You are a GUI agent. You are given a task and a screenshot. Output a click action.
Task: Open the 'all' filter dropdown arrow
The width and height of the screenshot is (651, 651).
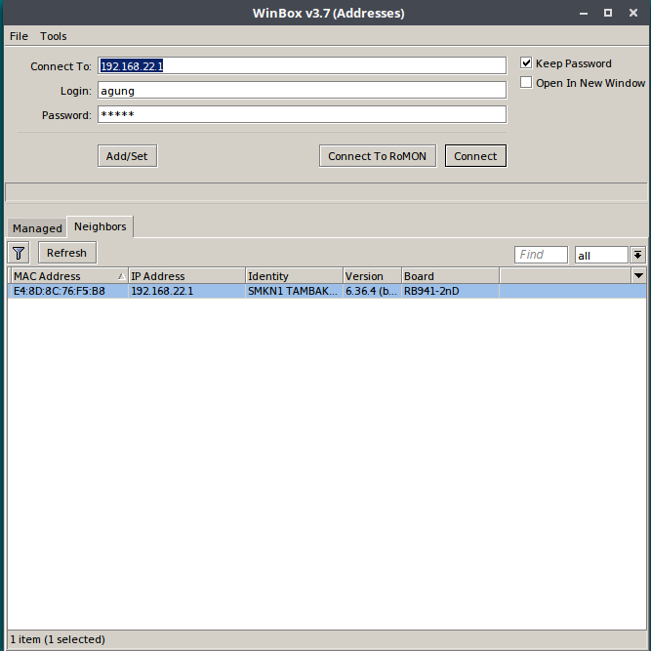(x=637, y=255)
